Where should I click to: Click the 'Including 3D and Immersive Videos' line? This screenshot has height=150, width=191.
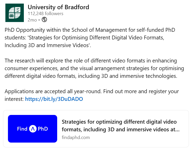(48, 45)
